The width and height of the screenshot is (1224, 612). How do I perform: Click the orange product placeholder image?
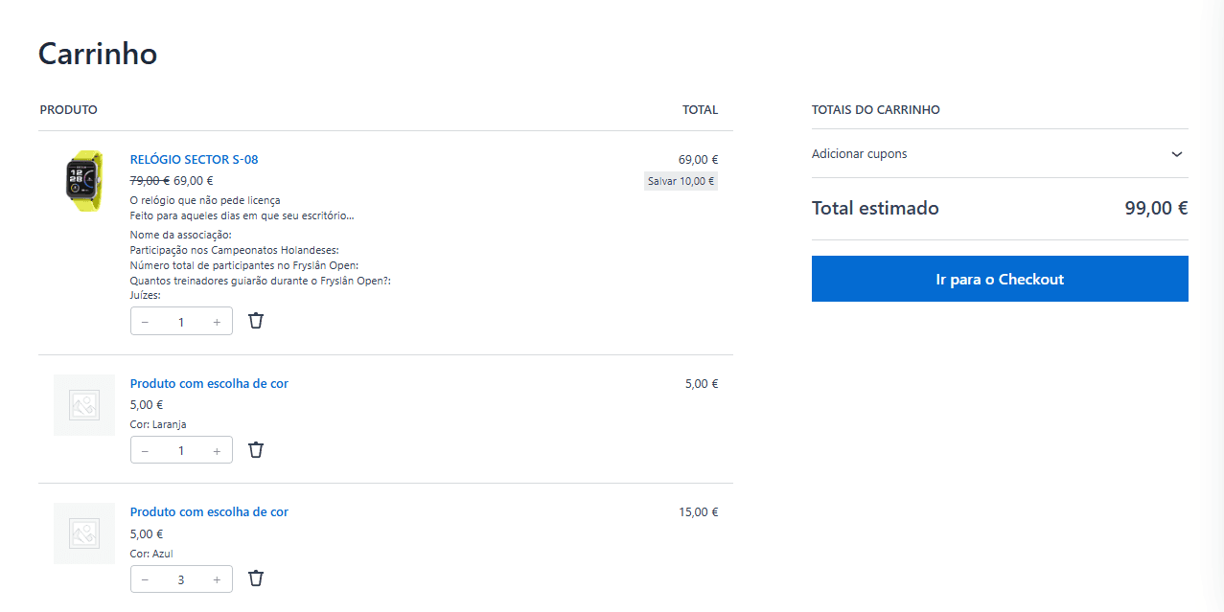[x=84, y=405]
